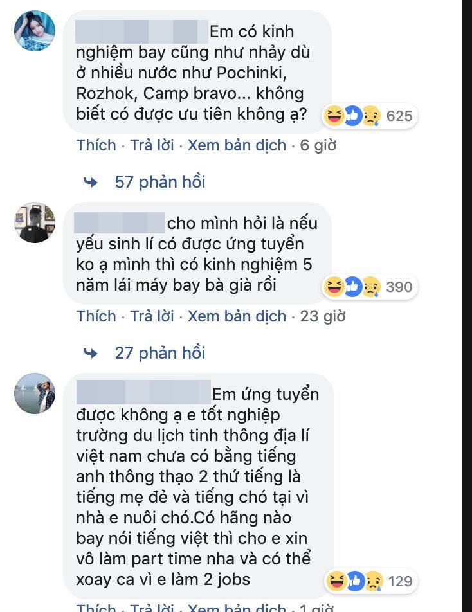Click the reply arrow beside "27 phản hồi"
Viewport: 472px width, 612px height.
click(91, 353)
